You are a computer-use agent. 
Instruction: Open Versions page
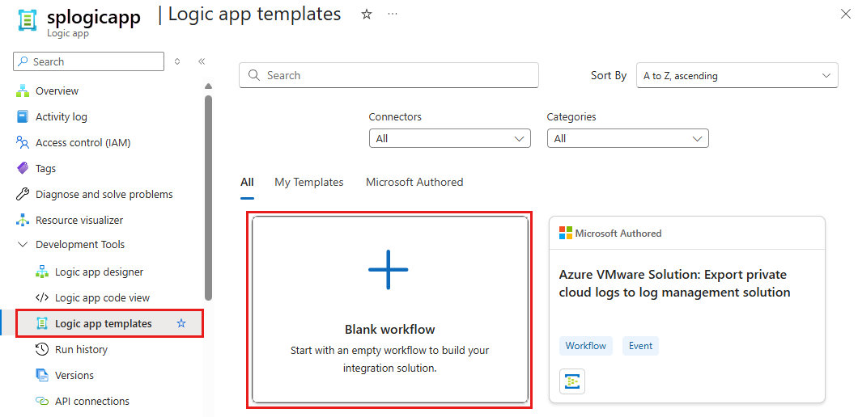[x=74, y=376]
